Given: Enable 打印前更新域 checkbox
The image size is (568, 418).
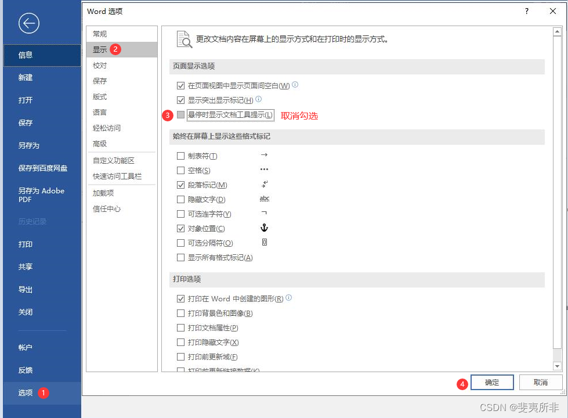Looking at the screenshot, I should point(180,356).
